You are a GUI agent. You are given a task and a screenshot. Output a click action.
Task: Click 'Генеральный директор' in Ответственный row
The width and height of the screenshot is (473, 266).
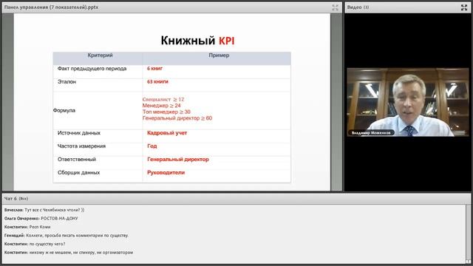click(178, 160)
